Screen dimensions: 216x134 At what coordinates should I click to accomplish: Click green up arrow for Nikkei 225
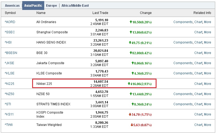129,84
